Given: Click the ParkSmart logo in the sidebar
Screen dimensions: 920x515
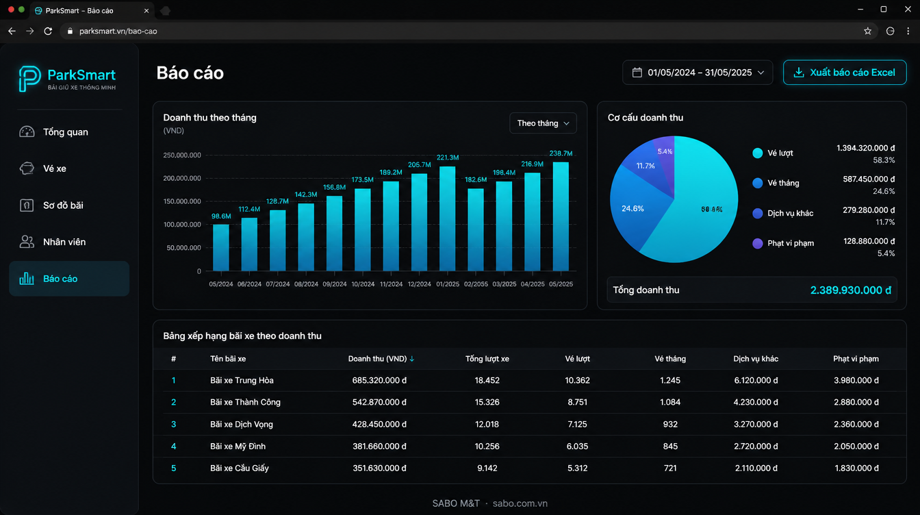Looking at the screenshot, I should point(67,79).
